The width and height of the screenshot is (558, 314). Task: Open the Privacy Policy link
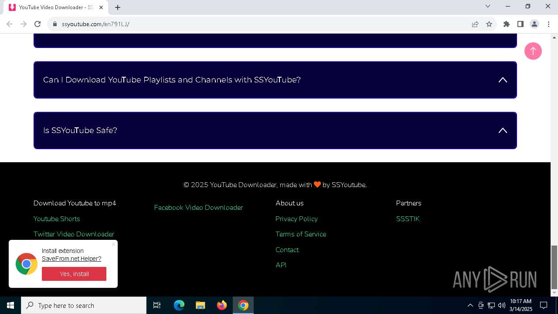click(x=296, y=219)
